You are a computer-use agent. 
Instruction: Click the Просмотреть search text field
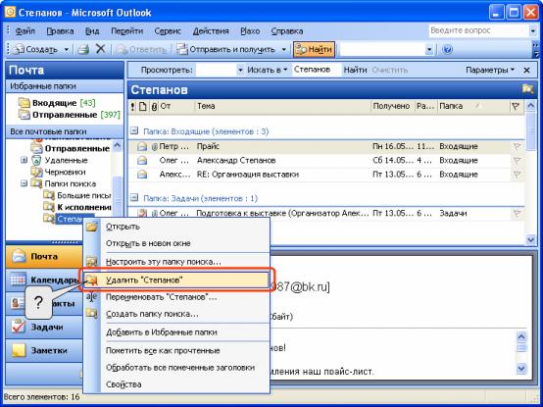[216, 70]
